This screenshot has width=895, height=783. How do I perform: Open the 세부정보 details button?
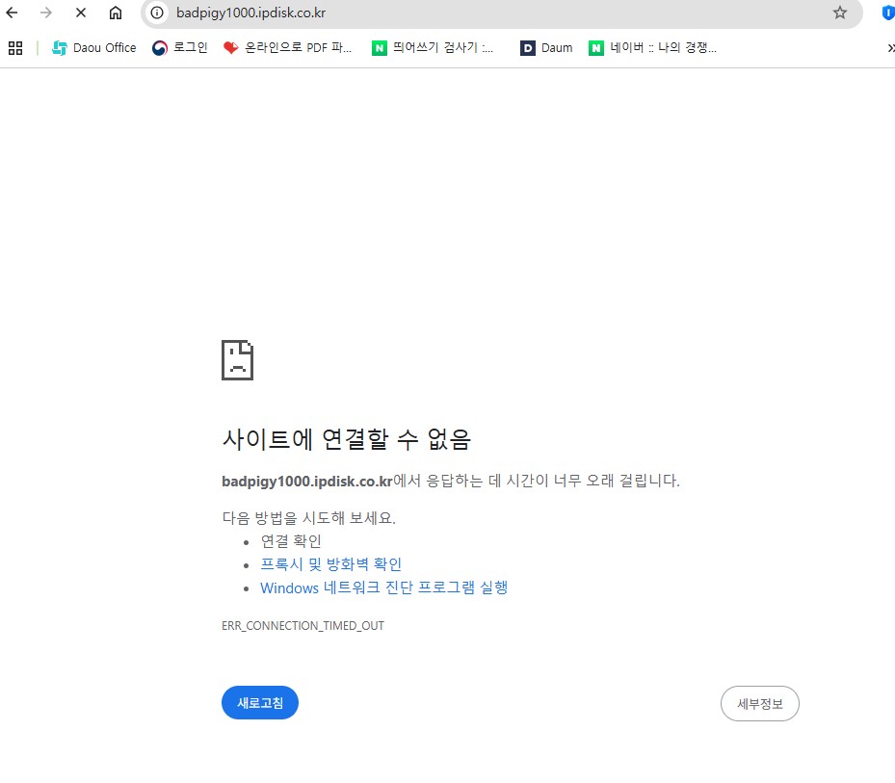pos(760,704)
